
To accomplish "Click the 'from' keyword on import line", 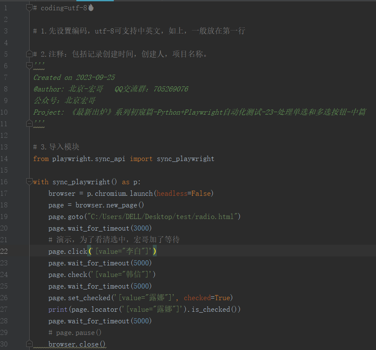I will click(x=41, y=158).
